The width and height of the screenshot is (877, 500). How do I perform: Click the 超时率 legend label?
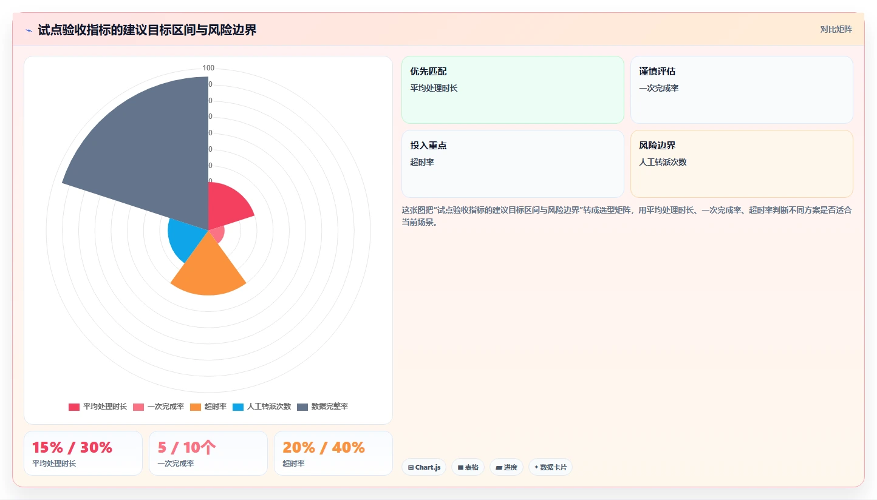[216, 407]
